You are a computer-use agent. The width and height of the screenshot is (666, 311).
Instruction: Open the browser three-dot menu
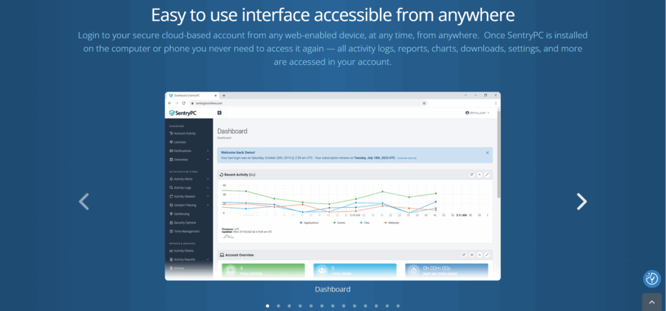[496, 103]
